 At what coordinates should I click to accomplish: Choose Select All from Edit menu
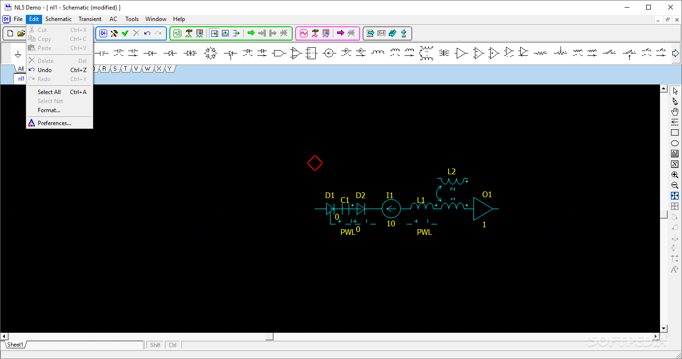tap(59, 92)
